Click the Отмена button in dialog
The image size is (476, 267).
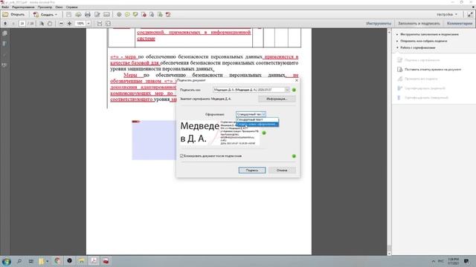(282, 171)
